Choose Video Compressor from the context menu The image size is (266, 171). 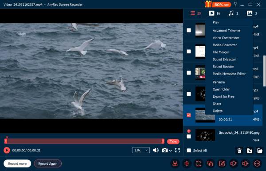pos(226,38)
